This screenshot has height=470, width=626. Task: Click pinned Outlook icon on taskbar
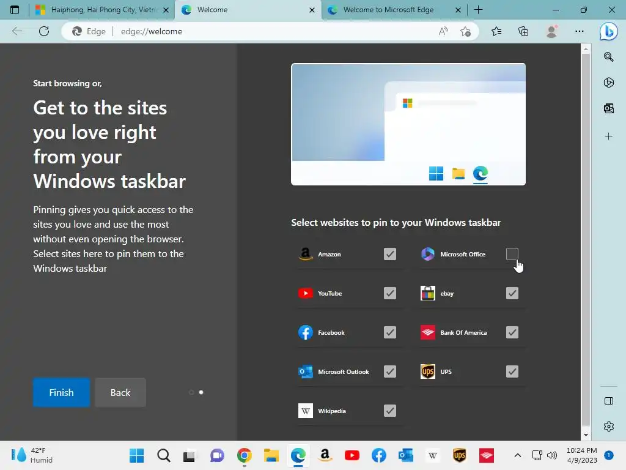[x=406, y=455]
